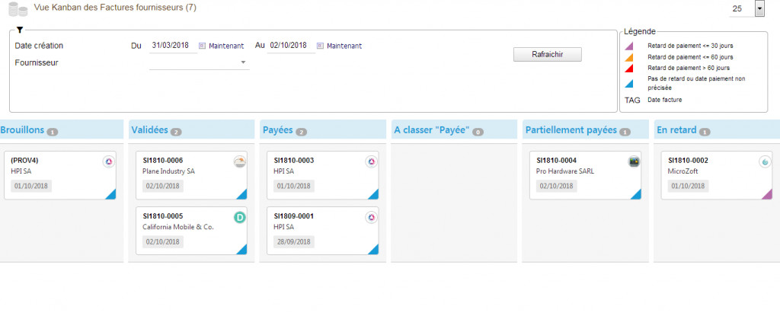Open calendar icon next to end date
The height and width of the screenshot is (313, 780).
[320, 46]
